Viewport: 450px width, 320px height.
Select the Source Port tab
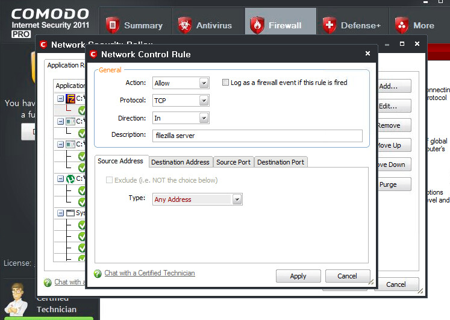coord(233,162)
